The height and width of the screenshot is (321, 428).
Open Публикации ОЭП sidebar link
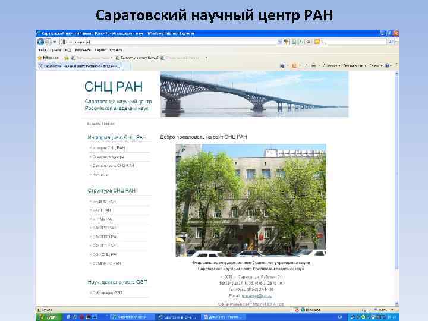pyautogui.click(x=107, y=292)
